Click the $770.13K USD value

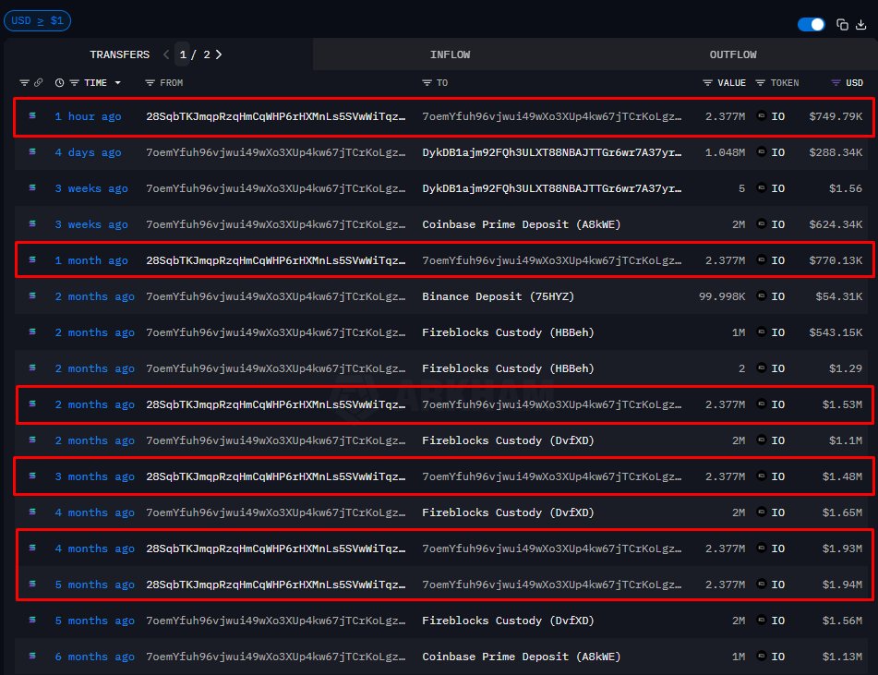coord(836,260)
